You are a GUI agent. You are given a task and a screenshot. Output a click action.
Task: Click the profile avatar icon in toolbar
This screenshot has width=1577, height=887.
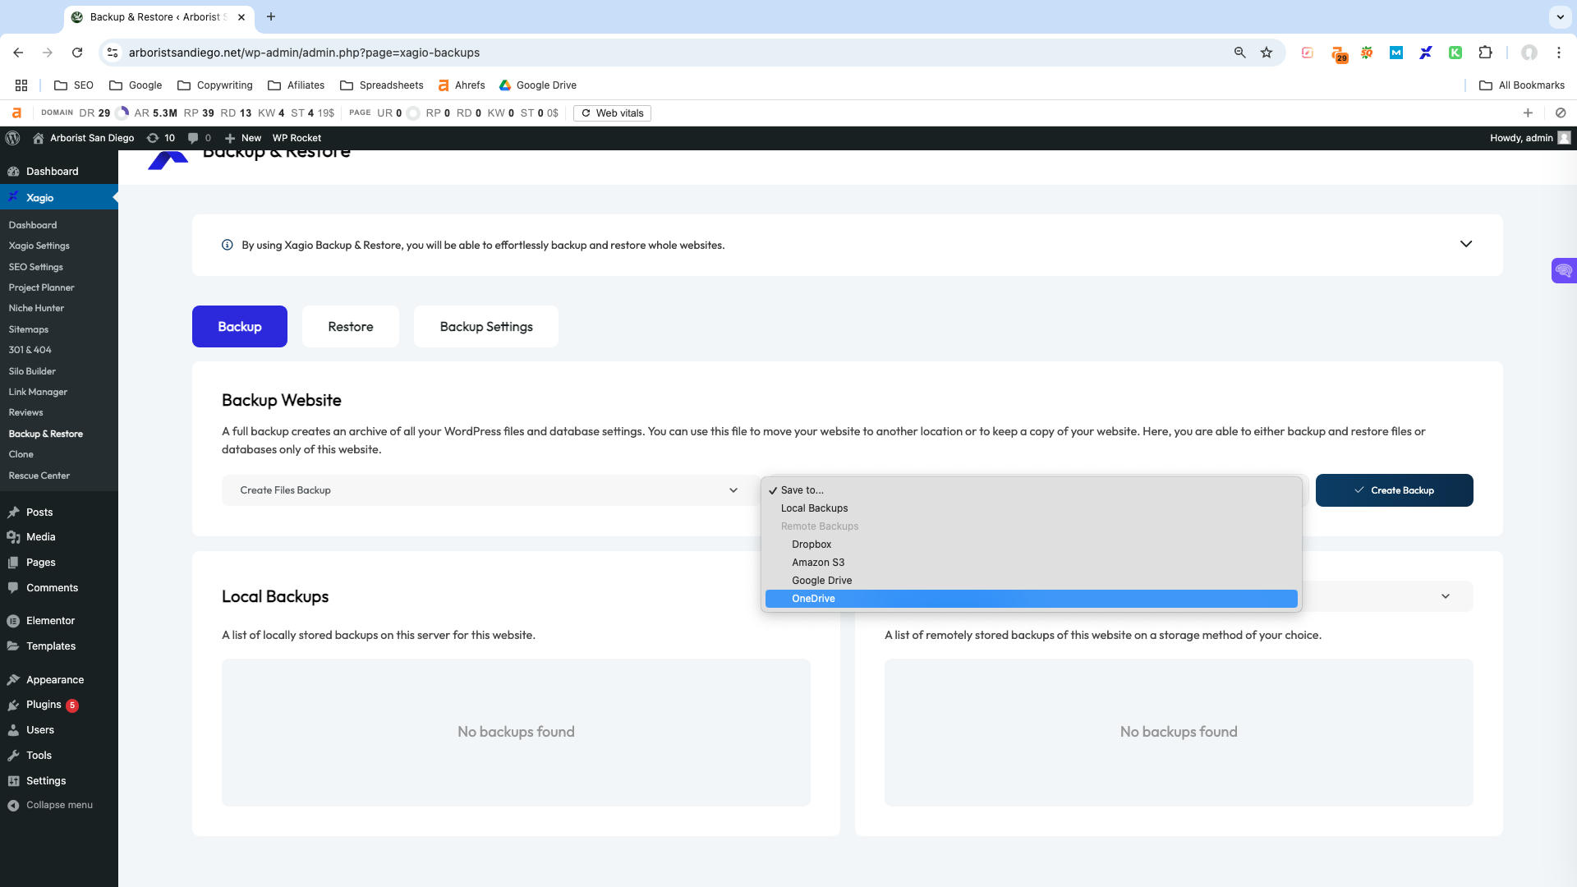click(1529, 53)
